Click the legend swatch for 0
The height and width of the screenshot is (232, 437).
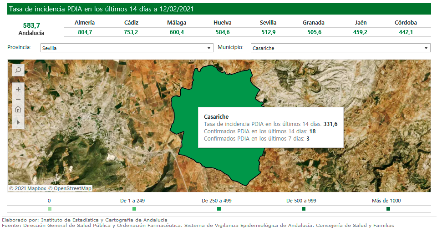(49, 209)
